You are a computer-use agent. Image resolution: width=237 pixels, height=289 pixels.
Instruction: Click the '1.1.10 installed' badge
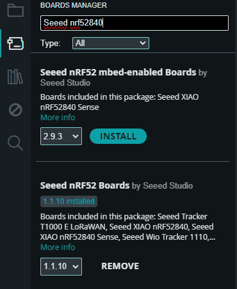click(69, 201)
